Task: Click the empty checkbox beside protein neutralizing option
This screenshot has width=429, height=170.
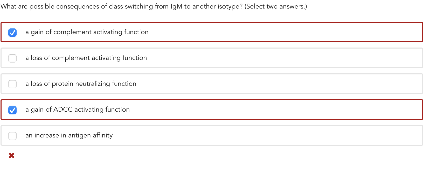Action: pyautogui.click(x=12, y=84)
